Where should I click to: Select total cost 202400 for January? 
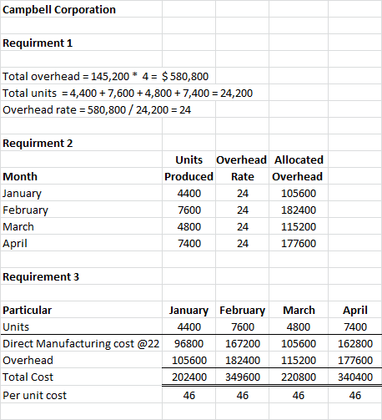pyautogui.click(x=189, y=377)
